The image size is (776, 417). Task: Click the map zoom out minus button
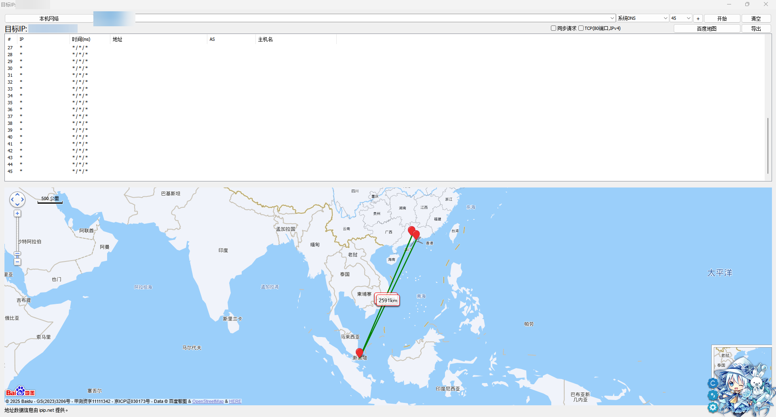[x=17, y=262]
